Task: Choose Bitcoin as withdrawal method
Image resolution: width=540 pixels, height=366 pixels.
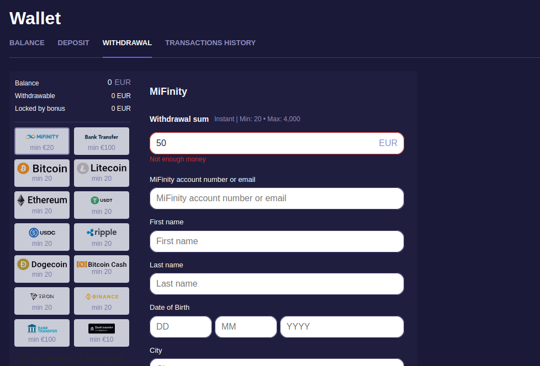Action: [42, 173]
